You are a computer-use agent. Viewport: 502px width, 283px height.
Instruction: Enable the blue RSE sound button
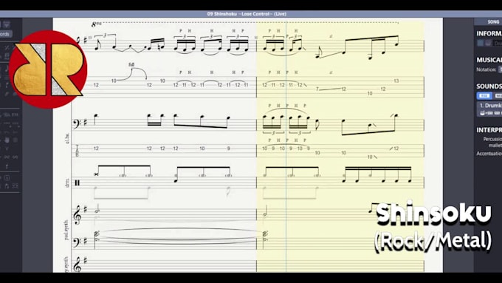pos(484,95)
